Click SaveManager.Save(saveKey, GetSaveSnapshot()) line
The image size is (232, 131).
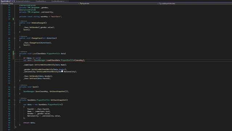pyautogui.click(x=46, y=91)
